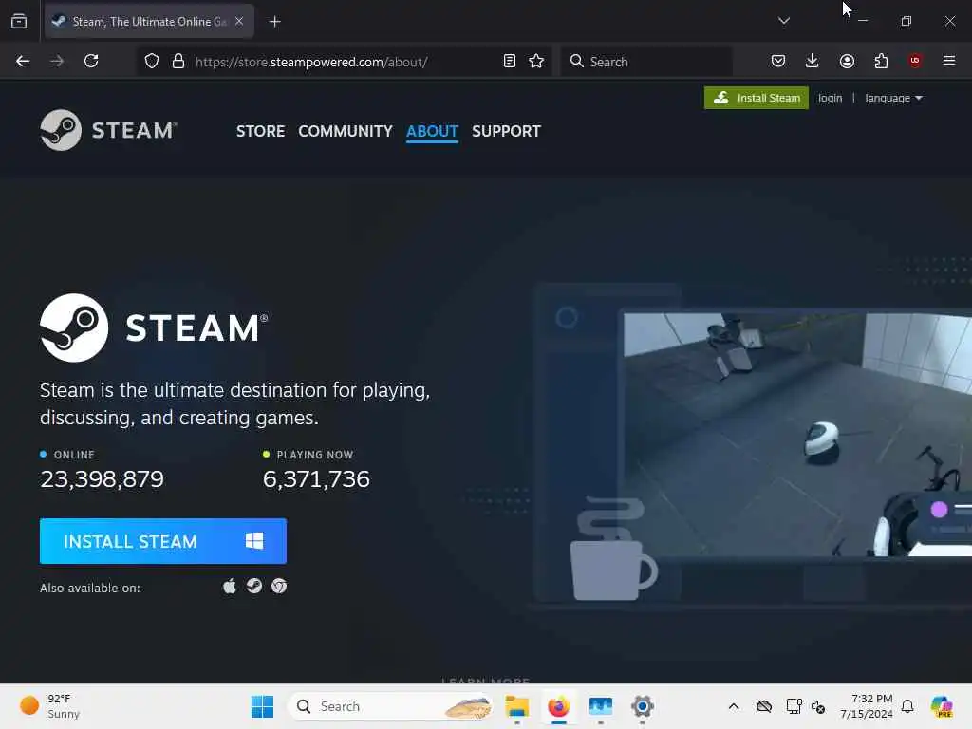This screenshot has height=729, width=972.
Task: Click the muted volume tray icon
Action: tap(818, 706)
